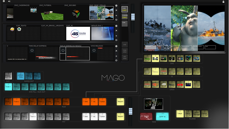This screenshot has width=229, height=129.
Task: Select the highlighted second DVE preset button
Action: 155,59
